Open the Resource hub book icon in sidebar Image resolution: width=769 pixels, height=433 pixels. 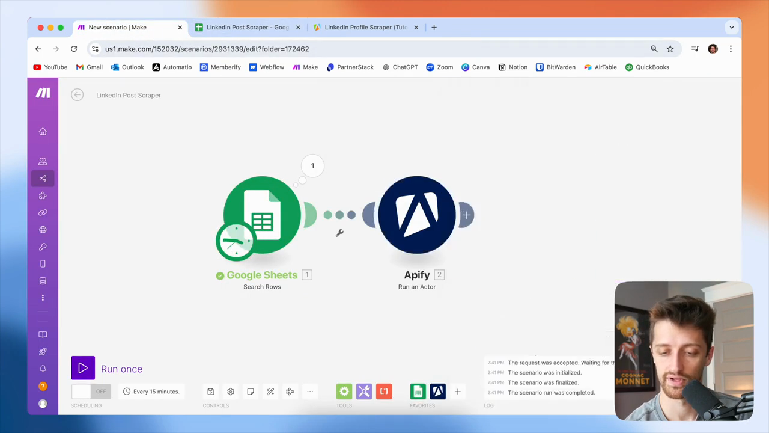coord(43,334)
